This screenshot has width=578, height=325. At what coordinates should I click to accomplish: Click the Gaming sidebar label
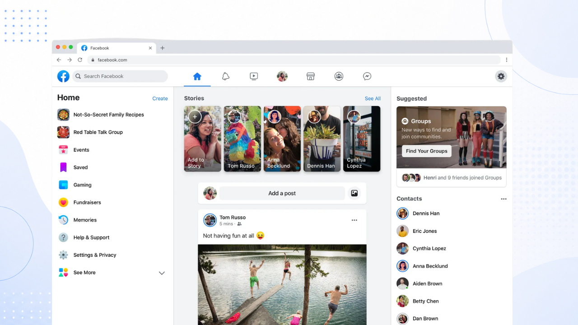[x=83, y=185]
